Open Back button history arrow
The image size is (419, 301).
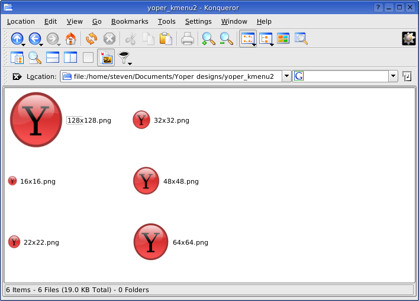pyautogui.click(x=41, y=45)
